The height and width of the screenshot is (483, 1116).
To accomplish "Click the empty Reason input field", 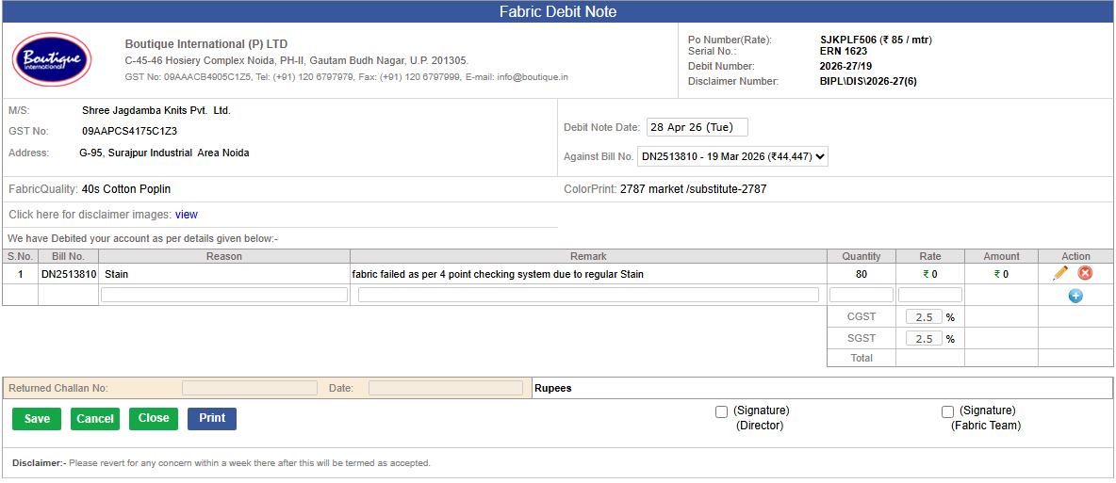I will (224, 295).
